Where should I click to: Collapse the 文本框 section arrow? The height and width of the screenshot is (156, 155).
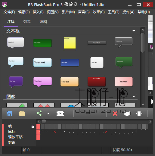point(134,31)
